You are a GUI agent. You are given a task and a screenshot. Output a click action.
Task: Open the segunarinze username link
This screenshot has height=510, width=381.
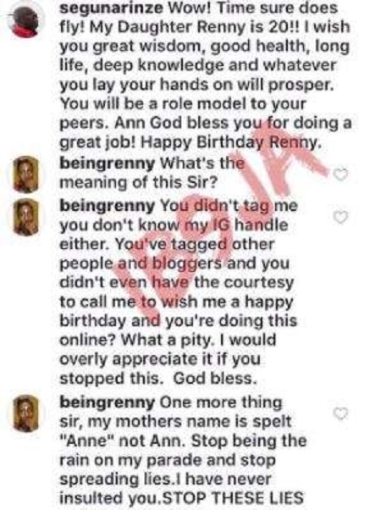111,8
